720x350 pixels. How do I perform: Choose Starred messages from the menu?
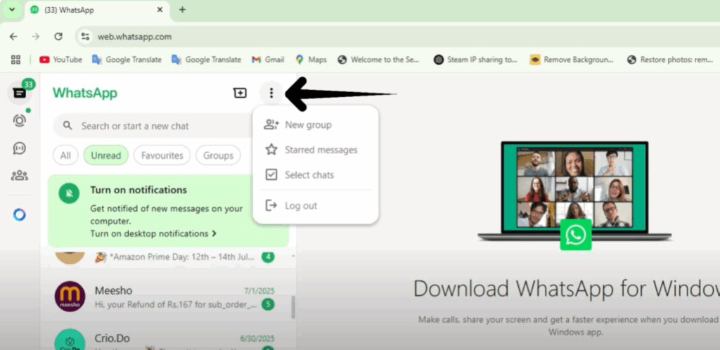[321, 150]
